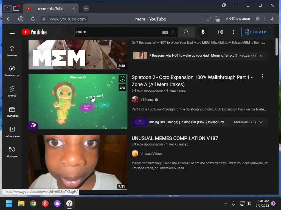Open Alice assistant on taskbar
The height and width of the screenshot is (210, 281).
57,203
